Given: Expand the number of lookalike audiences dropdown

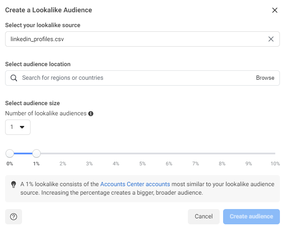Looking at the screenshot, I should (x=18, y=127).
